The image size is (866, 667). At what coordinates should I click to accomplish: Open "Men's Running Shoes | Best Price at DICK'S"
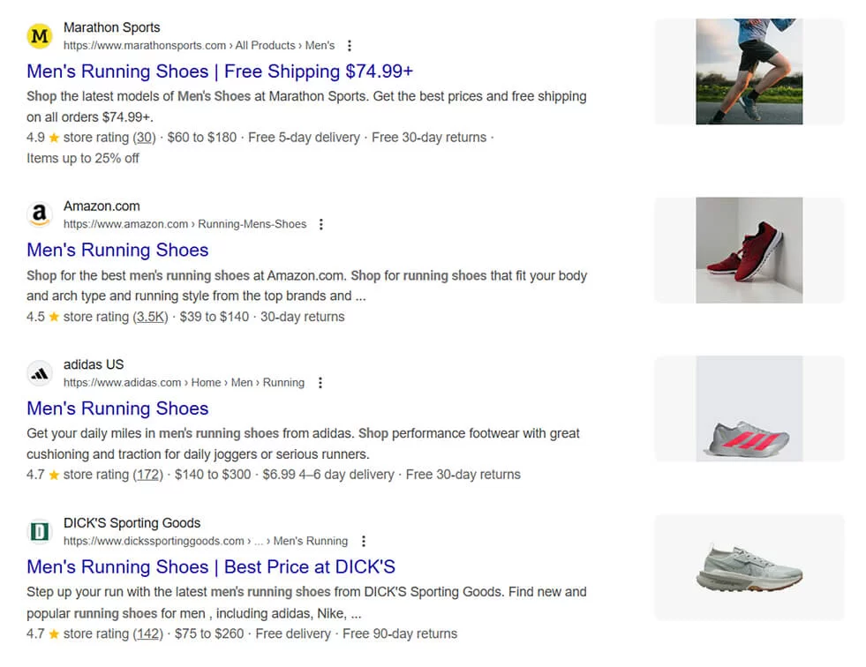211,566
